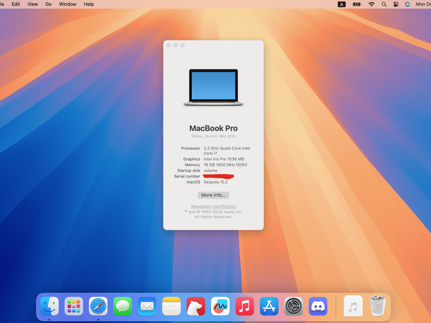Click the menu bar date and clock
The image size is (431, 323).
tap(423, 4)
